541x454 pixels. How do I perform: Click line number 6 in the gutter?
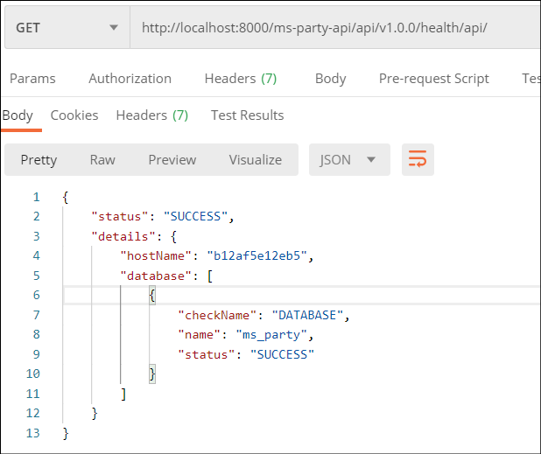(36, 295)
